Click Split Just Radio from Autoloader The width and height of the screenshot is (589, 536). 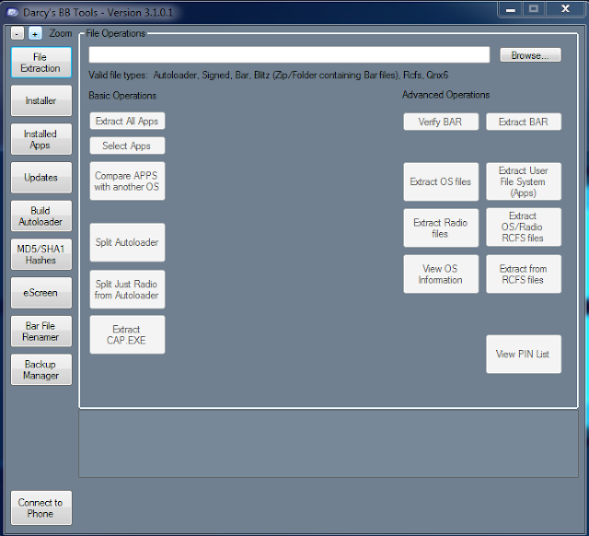click(x=127, y=289)
